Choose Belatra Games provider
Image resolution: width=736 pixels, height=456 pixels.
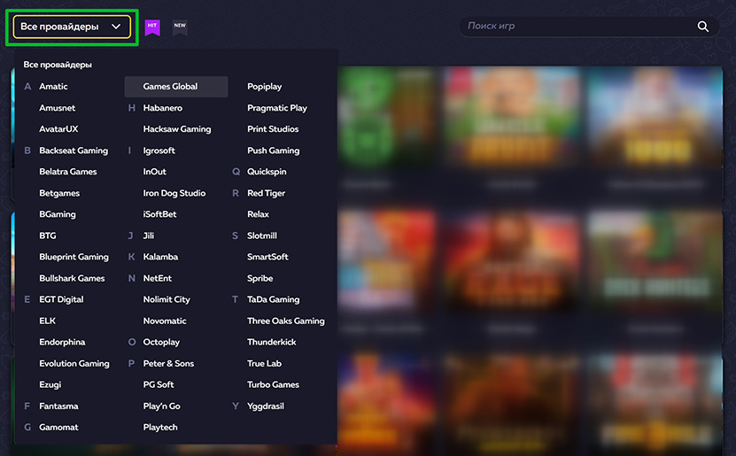68,172
